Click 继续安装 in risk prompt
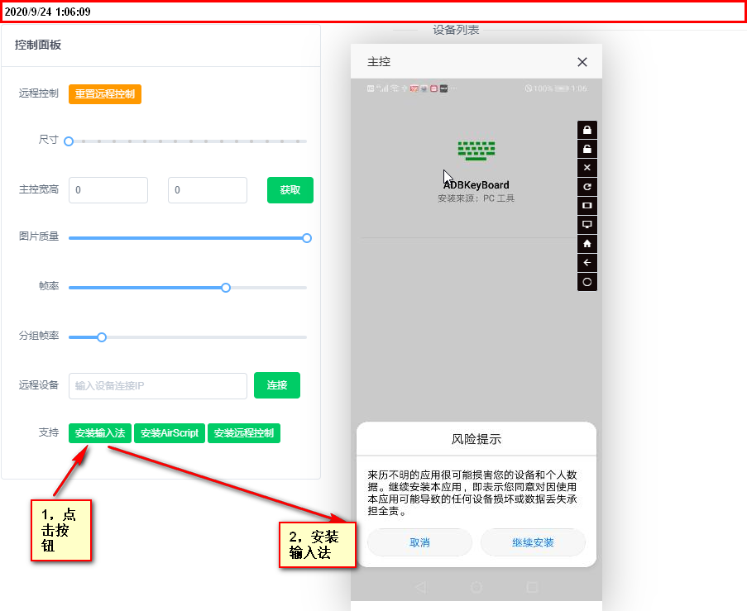The height and width of the screenshot is (611, 747). 533,542
